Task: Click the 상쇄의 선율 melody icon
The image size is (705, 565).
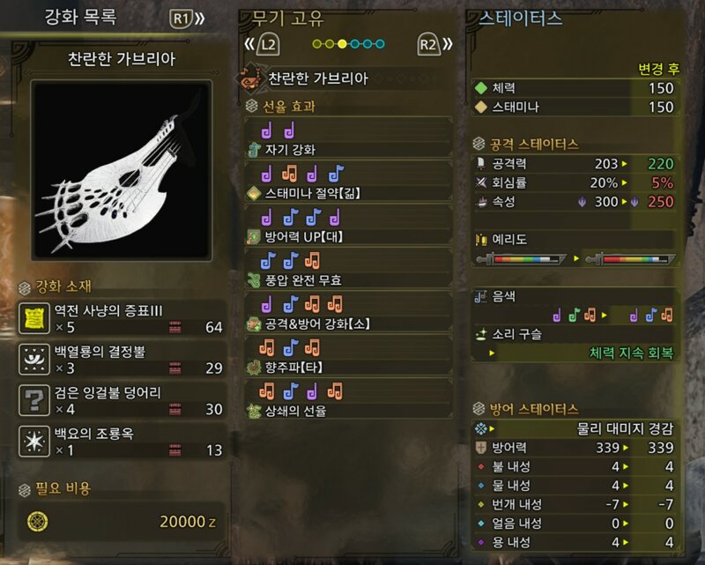Action: coord(254,411)
